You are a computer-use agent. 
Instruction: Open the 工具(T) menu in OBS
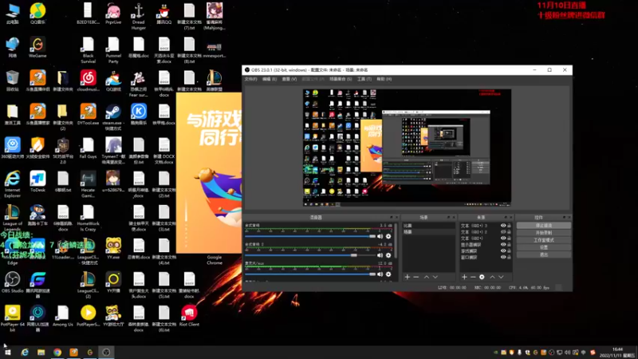pos(364,79)
